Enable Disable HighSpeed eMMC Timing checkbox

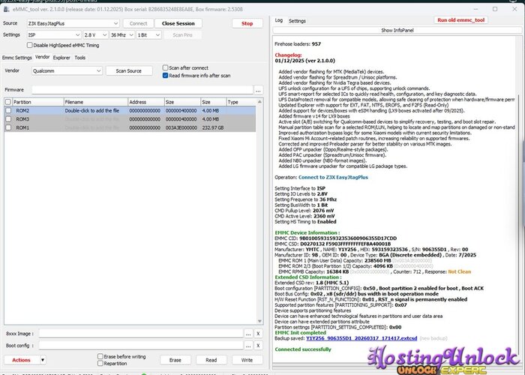(29, 45)
